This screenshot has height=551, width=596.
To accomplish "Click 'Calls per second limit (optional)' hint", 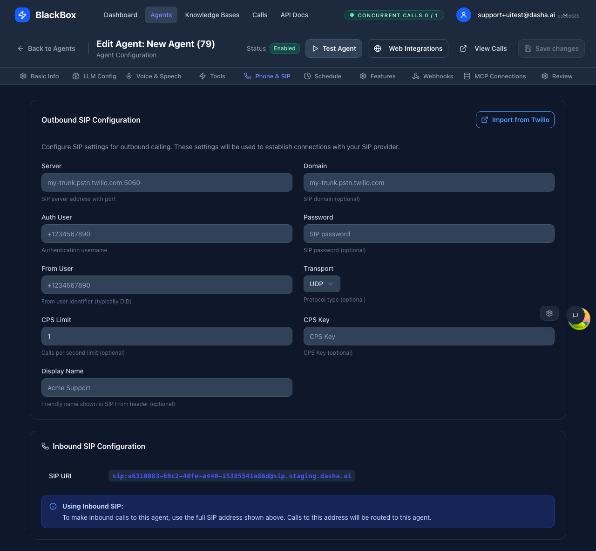I will click(83, 353).
